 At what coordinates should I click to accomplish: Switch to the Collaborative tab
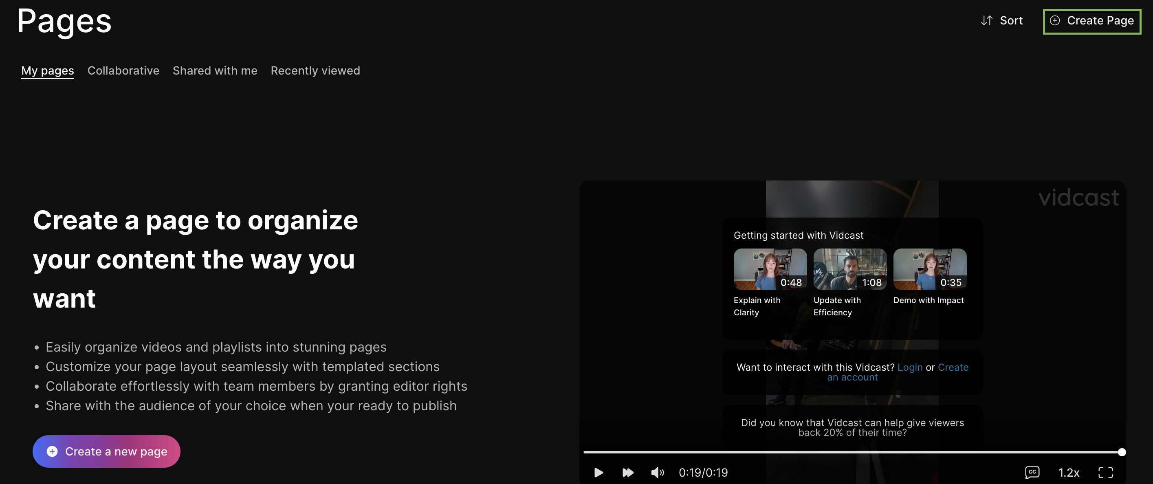[123, 71]
